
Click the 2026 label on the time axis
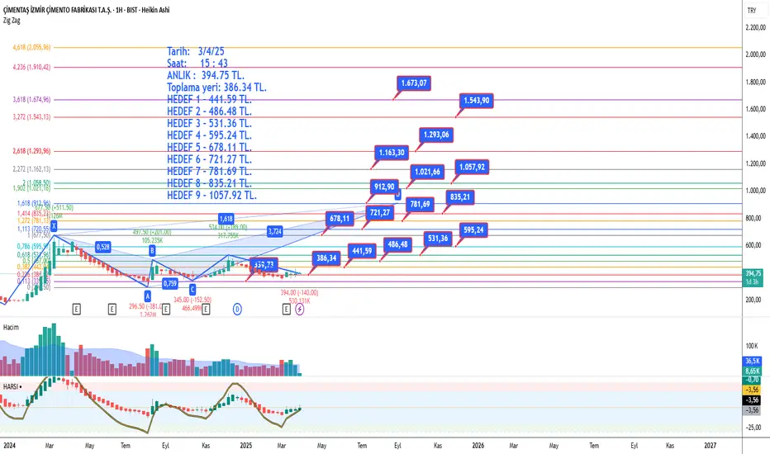tap(478, 446)
